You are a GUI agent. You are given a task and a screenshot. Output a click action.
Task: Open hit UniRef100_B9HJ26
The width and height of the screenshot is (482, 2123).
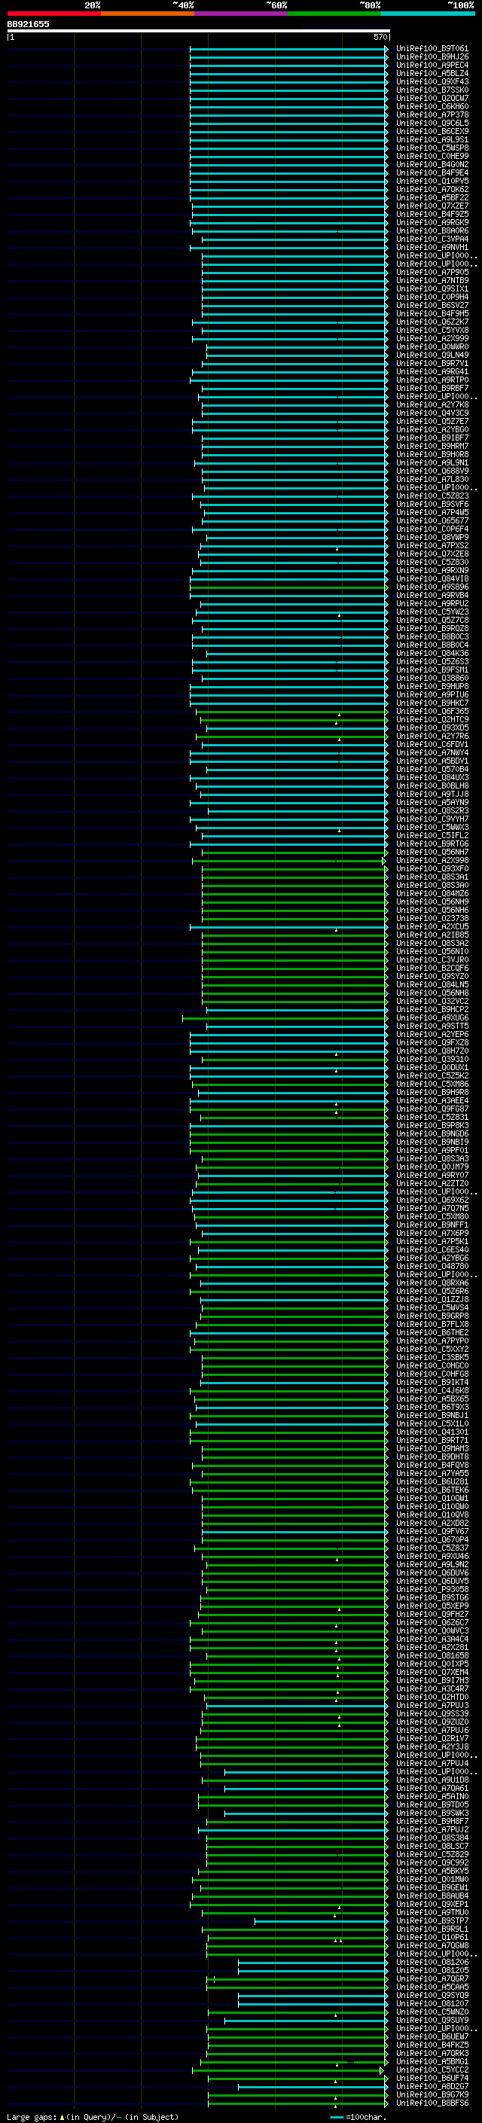click(432, 57)
